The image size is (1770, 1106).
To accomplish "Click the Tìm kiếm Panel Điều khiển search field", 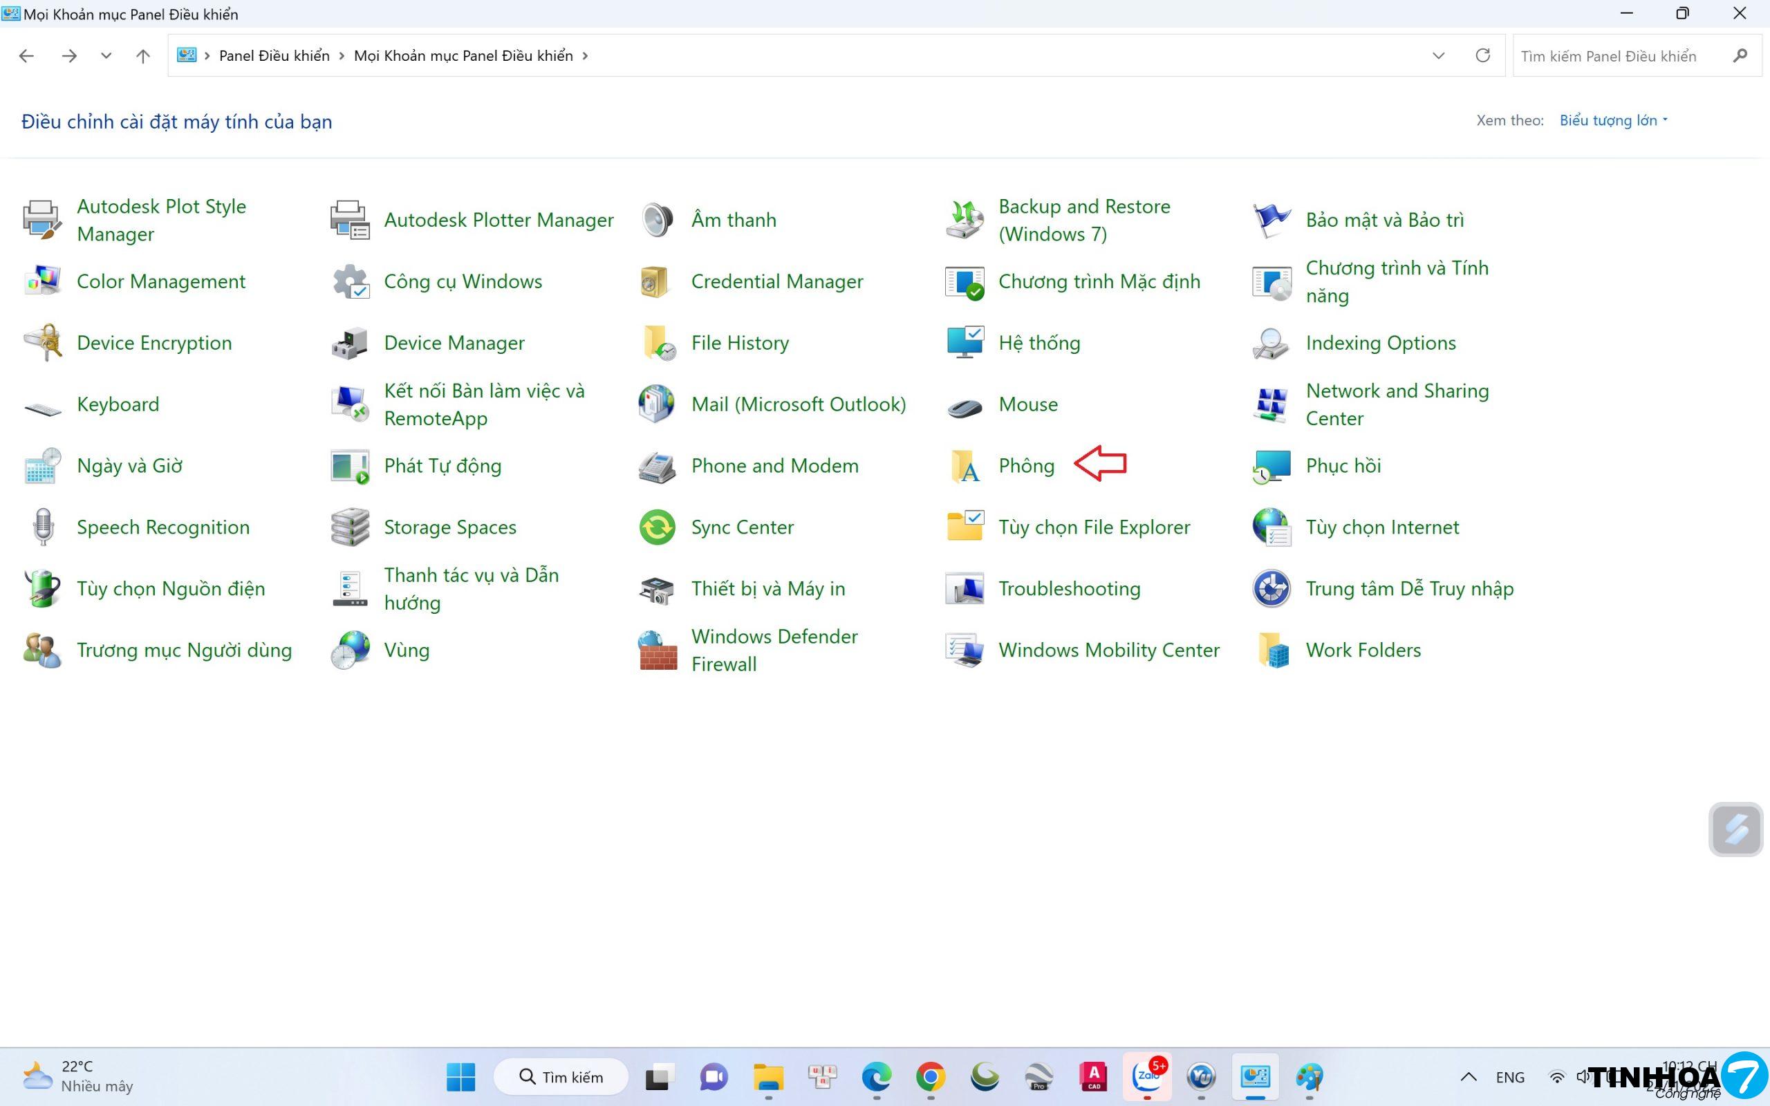I will coord(1620,55).
